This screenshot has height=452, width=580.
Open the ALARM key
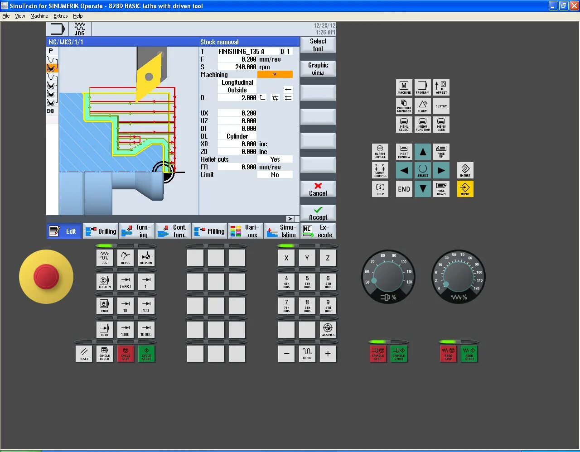point(422,106)
